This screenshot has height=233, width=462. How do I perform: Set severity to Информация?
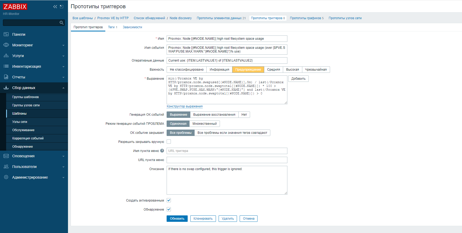point(219,70)
